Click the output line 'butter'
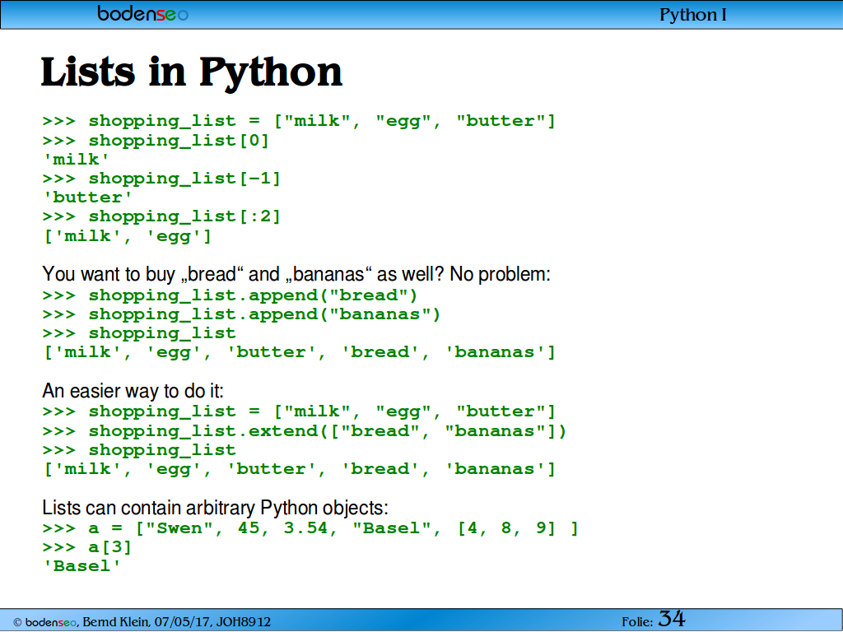 tap(87, 197)
